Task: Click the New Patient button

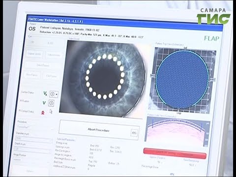Action: tap(32, 75)
